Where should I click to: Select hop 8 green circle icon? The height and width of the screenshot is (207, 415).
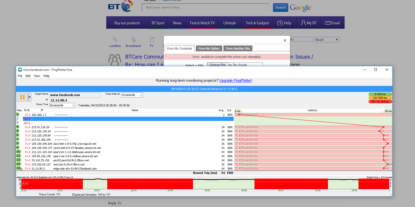click(x=18, y=143)
